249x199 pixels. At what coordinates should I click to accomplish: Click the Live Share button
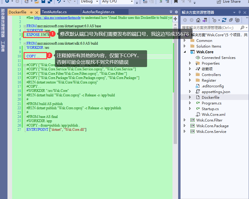pos(229,1)
